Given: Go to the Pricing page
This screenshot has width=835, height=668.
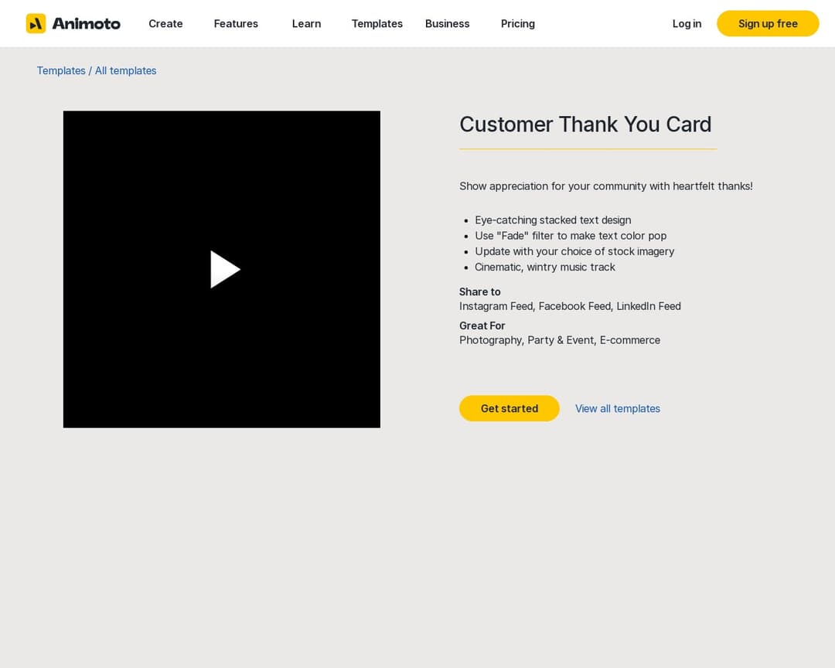Looking at the screenshot, I should pos(517,23).
